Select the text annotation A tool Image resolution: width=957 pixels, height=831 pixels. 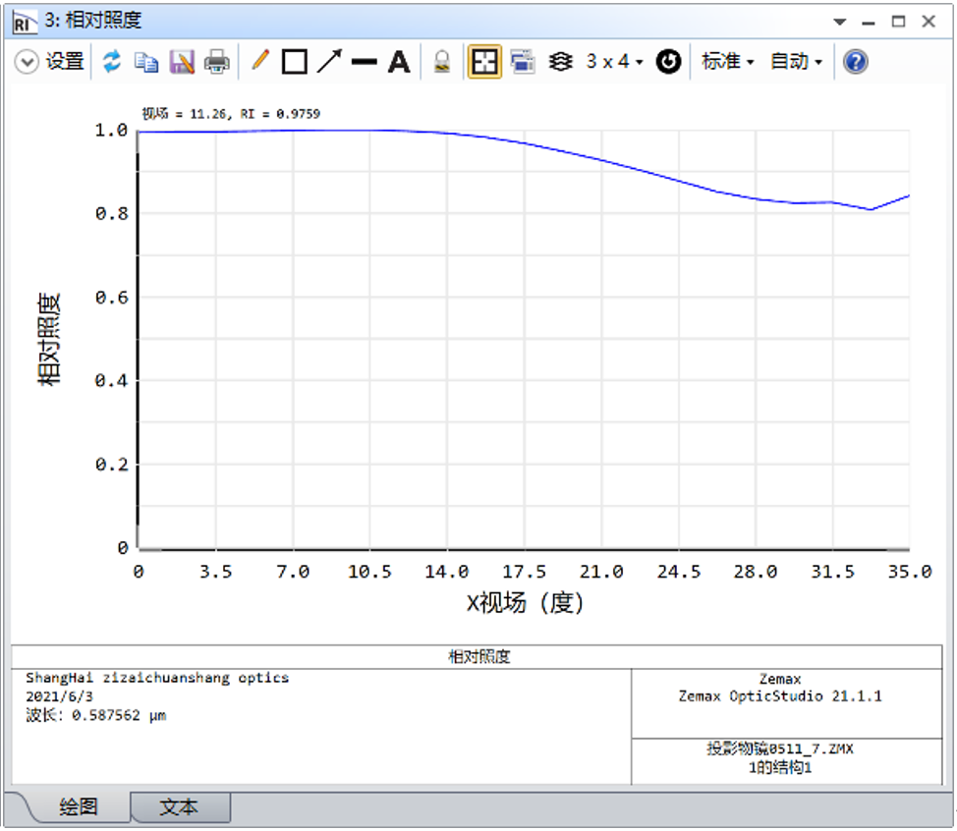pyautogui.click(x=399, y=62)
